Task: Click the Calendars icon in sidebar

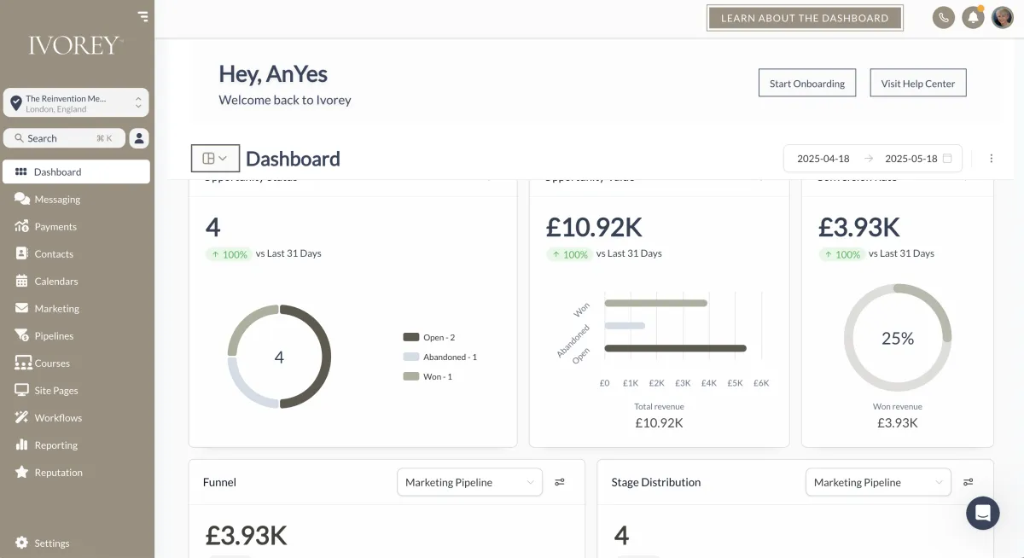Action: click(x=21, y=281)
